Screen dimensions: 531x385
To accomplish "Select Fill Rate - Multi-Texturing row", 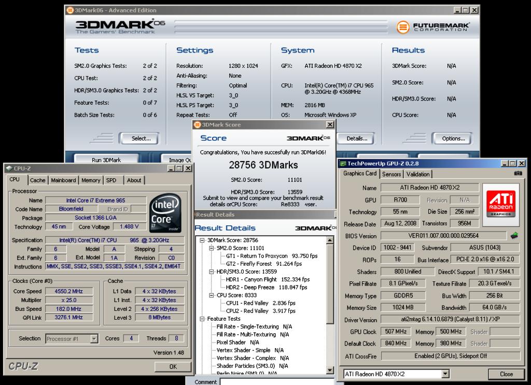I will 253,335.
